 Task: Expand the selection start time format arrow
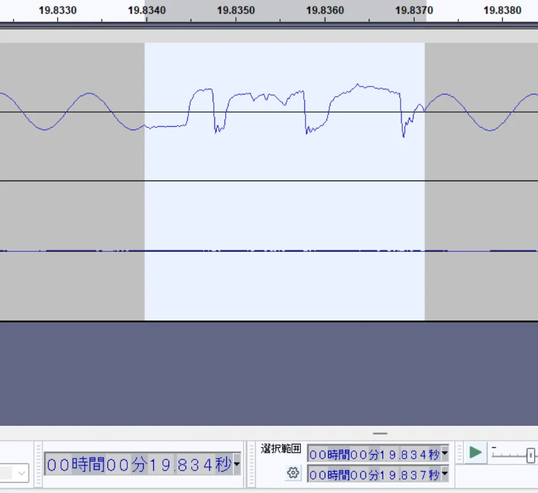point(445,454)
